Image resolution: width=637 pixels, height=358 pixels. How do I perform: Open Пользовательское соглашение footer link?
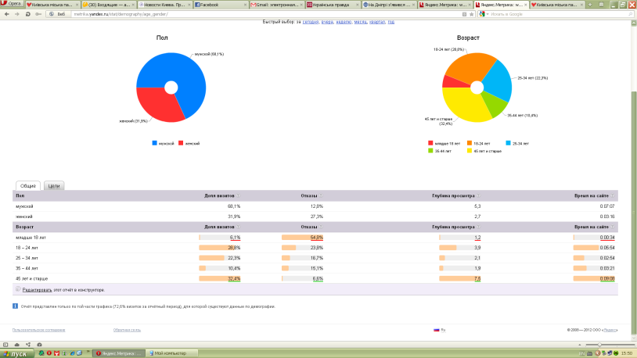38,330
